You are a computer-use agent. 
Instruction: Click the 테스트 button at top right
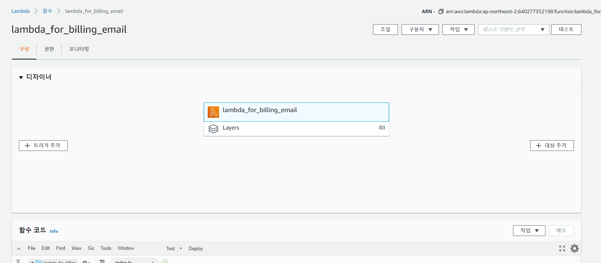tap(566, 30)
